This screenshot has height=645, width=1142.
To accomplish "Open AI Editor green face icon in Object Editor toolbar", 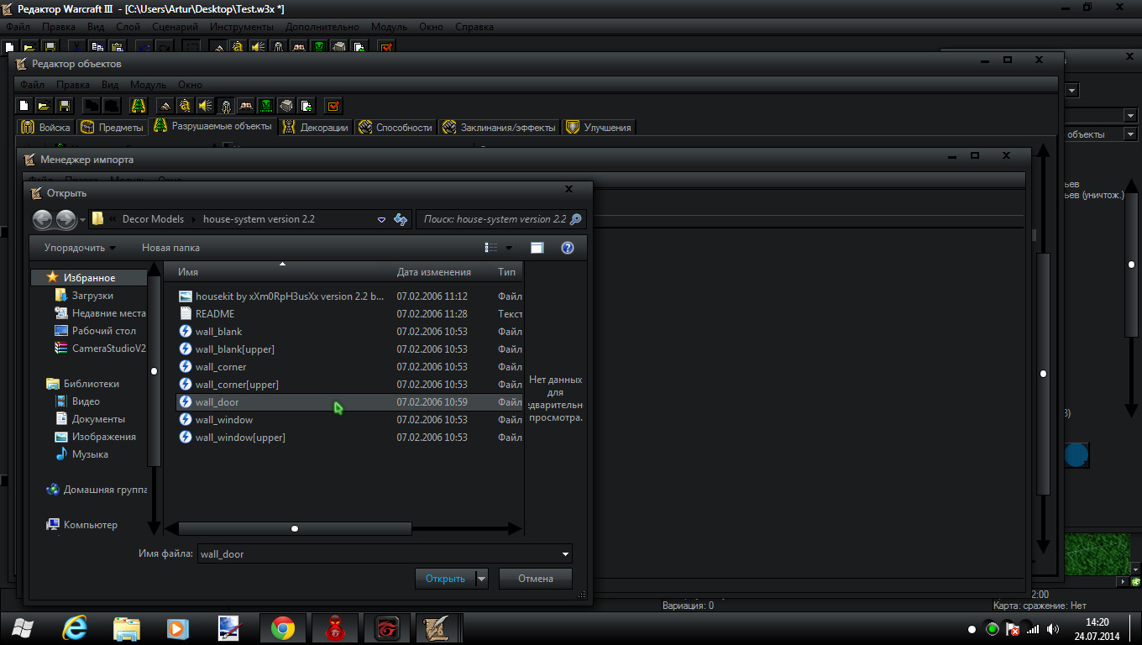I will pyautogui.click(x=266, y=106).
